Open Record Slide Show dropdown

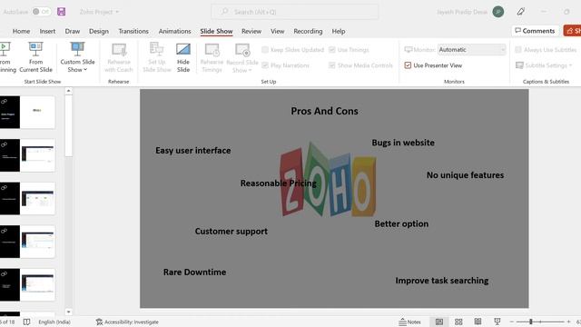[x=242, y=57]
